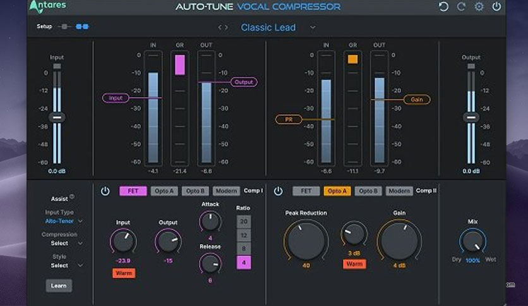The width and height of the screenshot is (528, 306).
Task: Go to previous preset with left arrow
Action: coord(220,27)
